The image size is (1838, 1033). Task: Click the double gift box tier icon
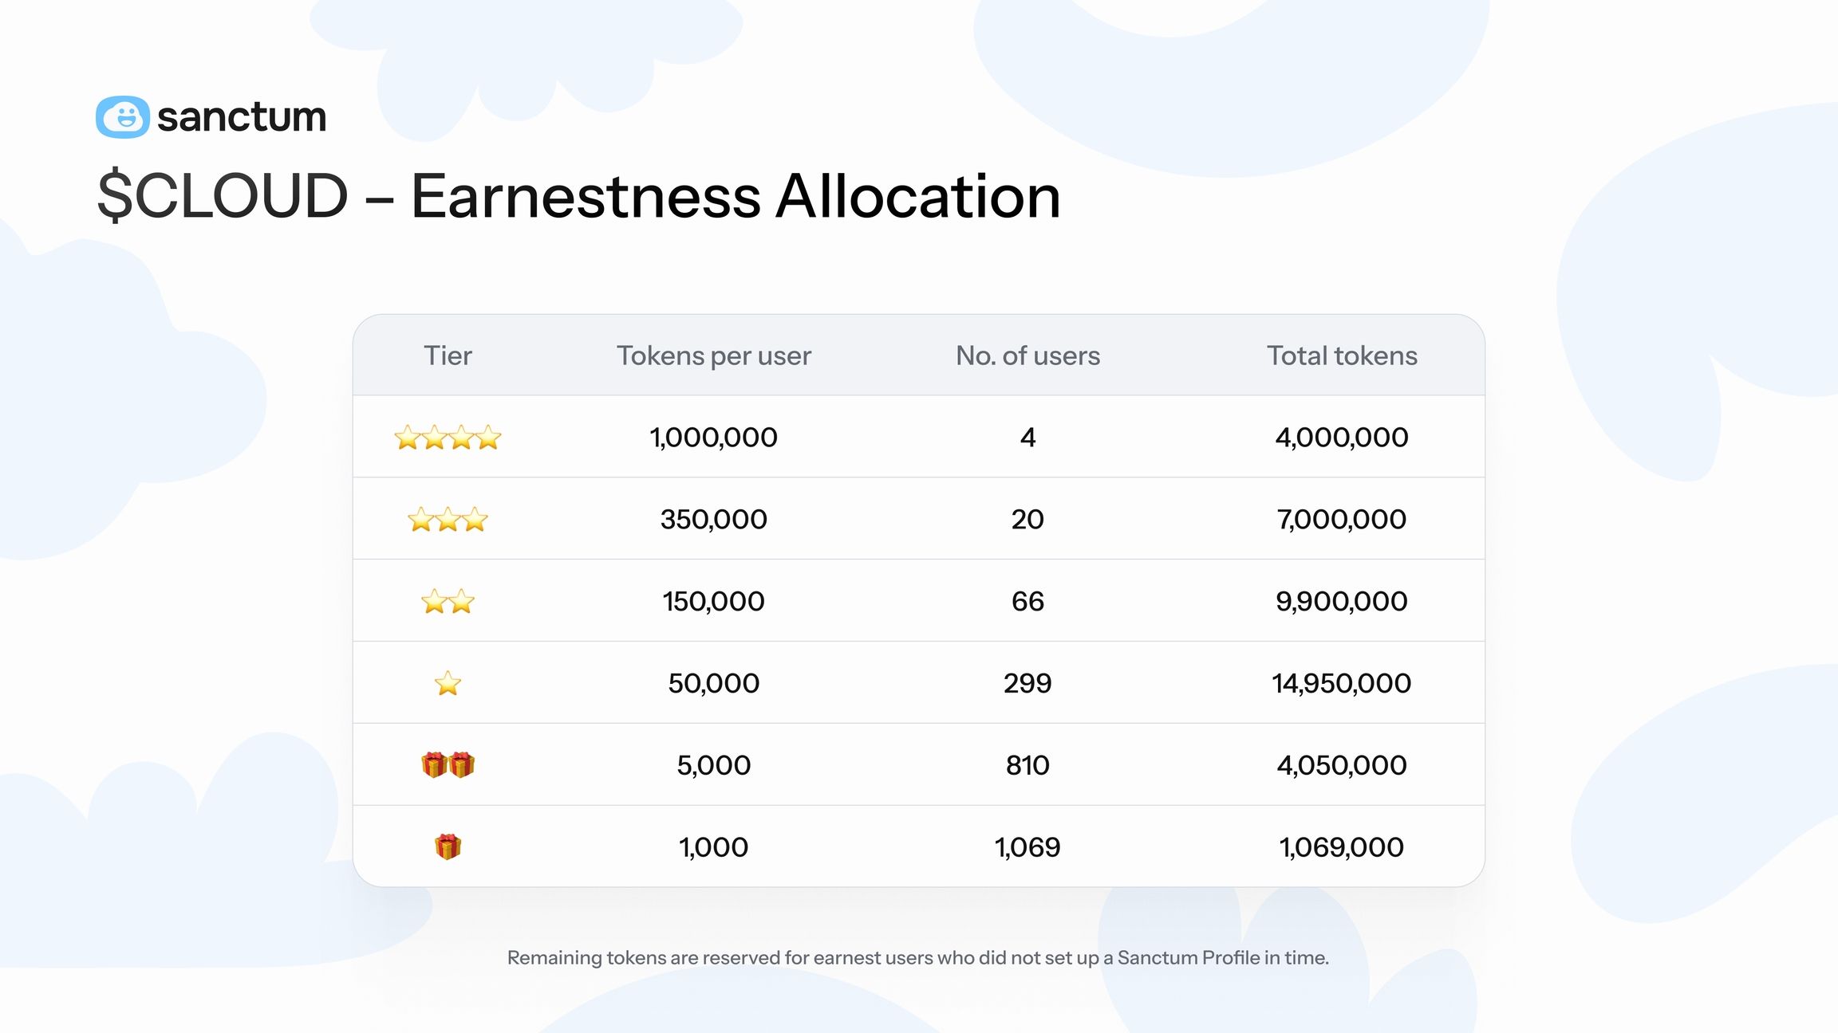tap(448, 765)
